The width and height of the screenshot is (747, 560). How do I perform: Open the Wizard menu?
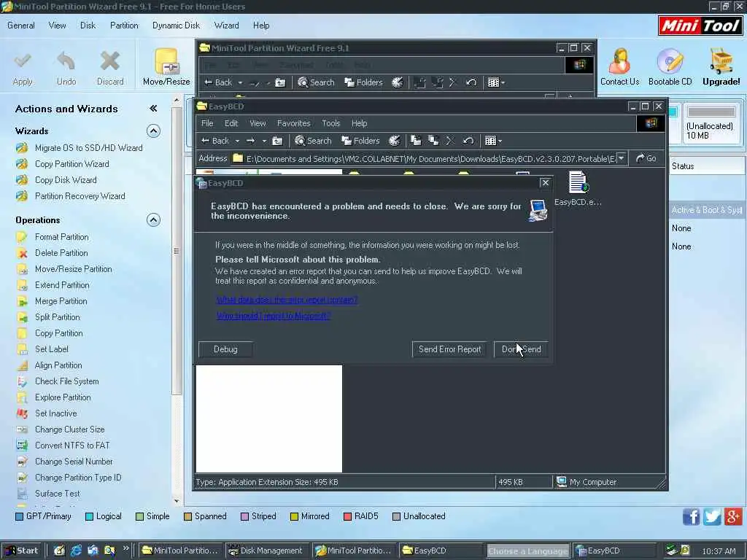click(x=226, y=26)
